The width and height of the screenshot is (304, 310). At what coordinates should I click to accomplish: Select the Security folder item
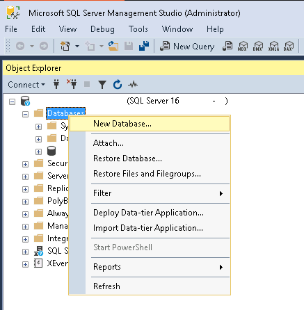click(57, 163)
